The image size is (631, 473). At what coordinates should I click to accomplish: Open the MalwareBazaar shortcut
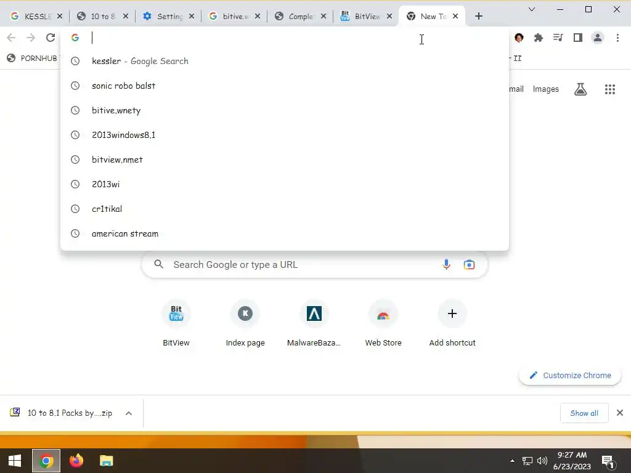click(x=314, y=324)
